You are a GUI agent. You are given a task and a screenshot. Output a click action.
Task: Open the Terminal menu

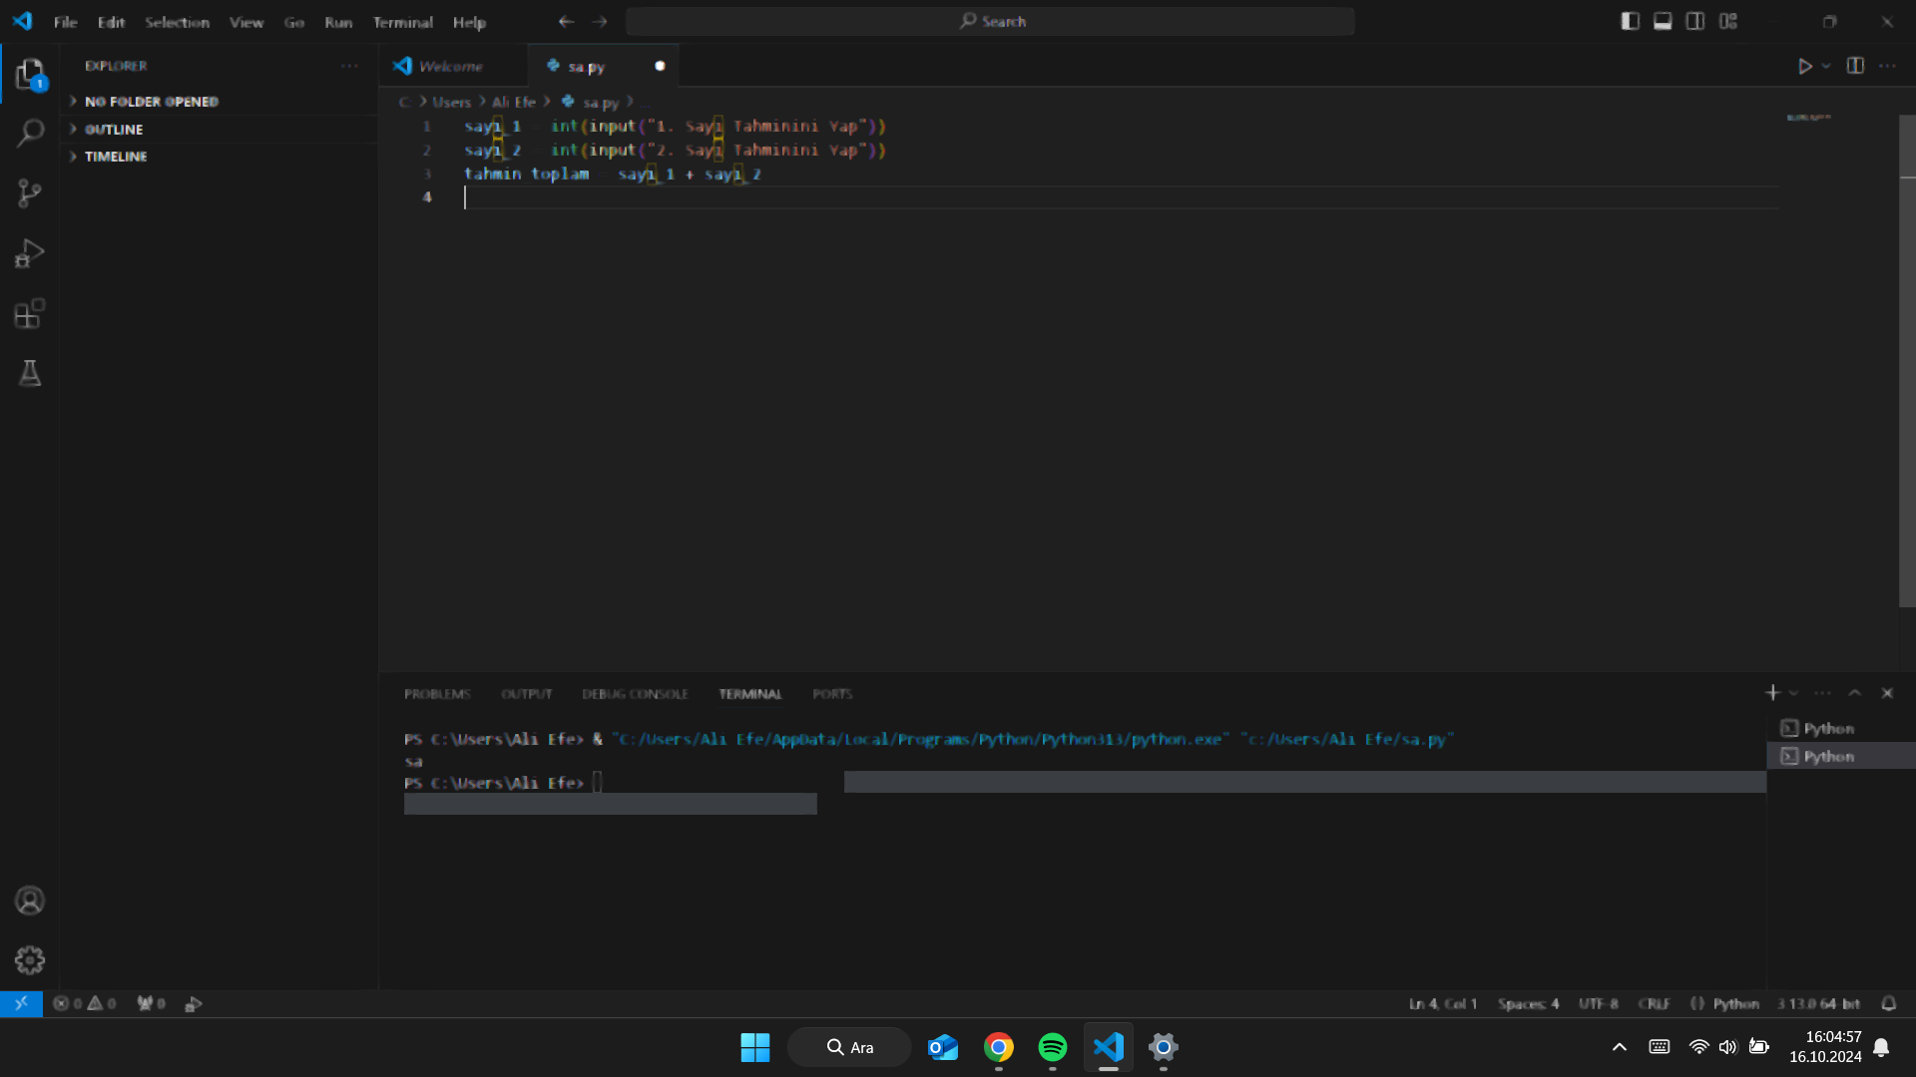(402, 22)
